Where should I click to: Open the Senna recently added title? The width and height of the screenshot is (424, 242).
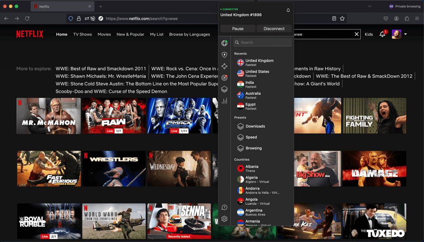pos(179,221)
